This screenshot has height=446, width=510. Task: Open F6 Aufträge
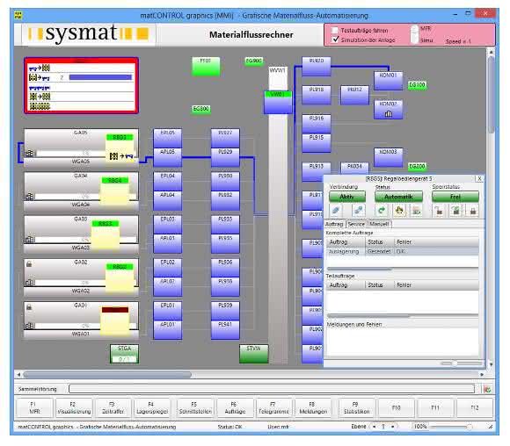[235, 407]
